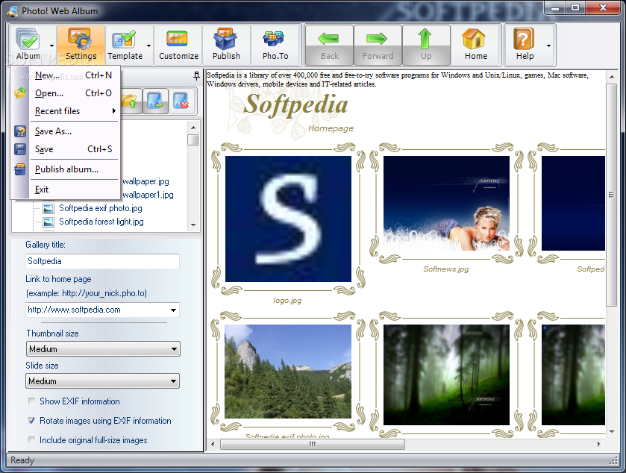
Task: Enable Show EXIF information checkbox
Action: tap(31, 401)
